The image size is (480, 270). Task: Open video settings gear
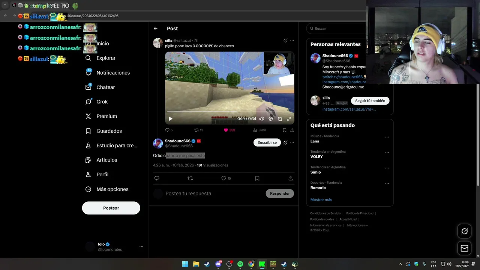(271, 119)
